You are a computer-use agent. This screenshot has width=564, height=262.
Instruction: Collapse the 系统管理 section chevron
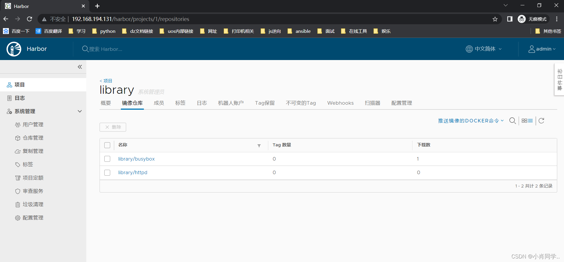[80, 111]
